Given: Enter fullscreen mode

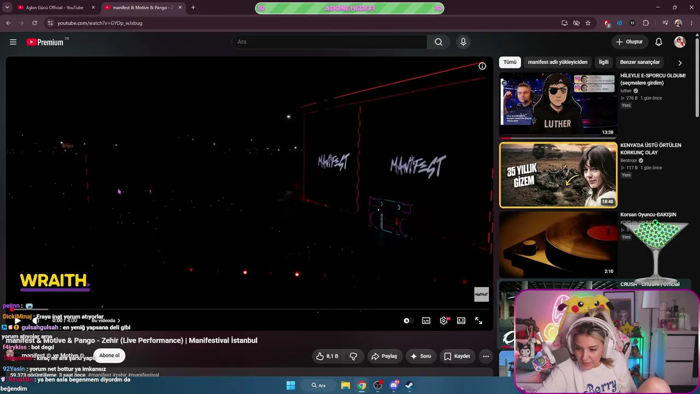Looking at the screenshot, I should [x=479, y=321].
